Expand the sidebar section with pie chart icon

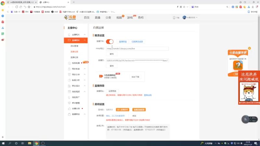pos(76,80)
